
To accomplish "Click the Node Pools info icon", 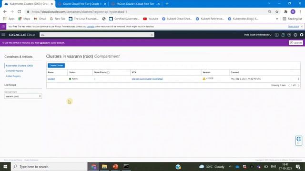I will tap(108, 72).
